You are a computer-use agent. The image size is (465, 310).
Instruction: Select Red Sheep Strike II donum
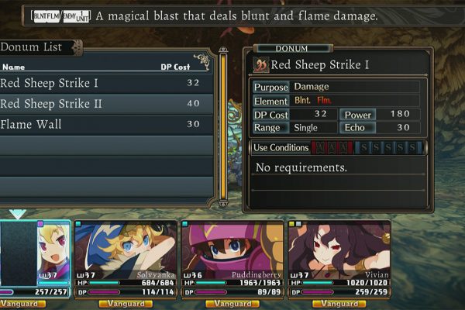pyautogui.click(x=106, y=104)
